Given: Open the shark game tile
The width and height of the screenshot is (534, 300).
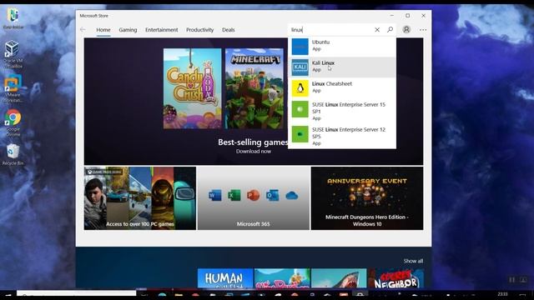Looking at the screenshot, I should 339,278.
